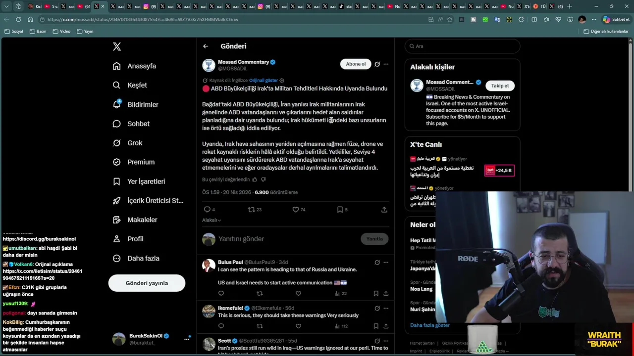634x356 pixels.
Task: Open Bildirimler notifications
Action: pyautogui.click(x=135, y=104)
